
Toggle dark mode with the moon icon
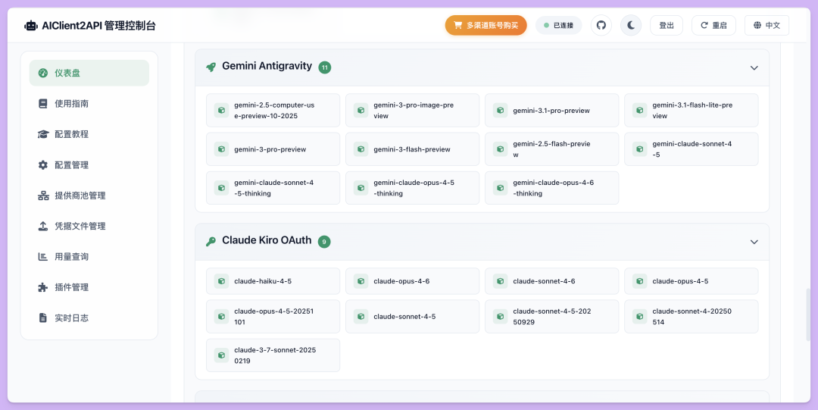pyautogui.click(x=630, y=25)
